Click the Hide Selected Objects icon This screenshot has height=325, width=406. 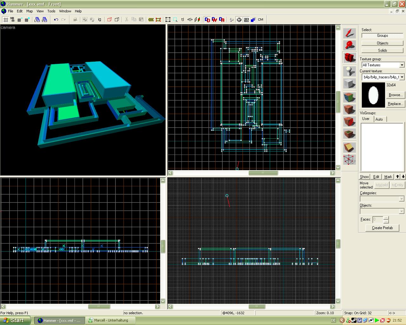pos(109,20)
